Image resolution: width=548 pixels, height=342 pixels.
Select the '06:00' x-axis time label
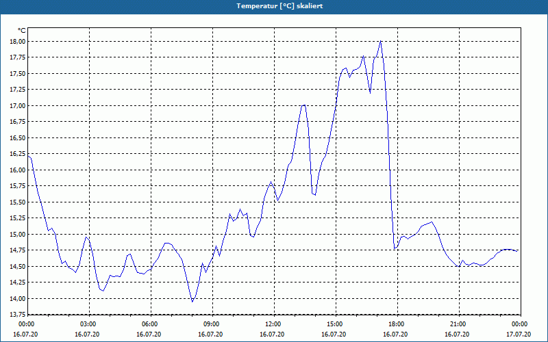point(149,324)
